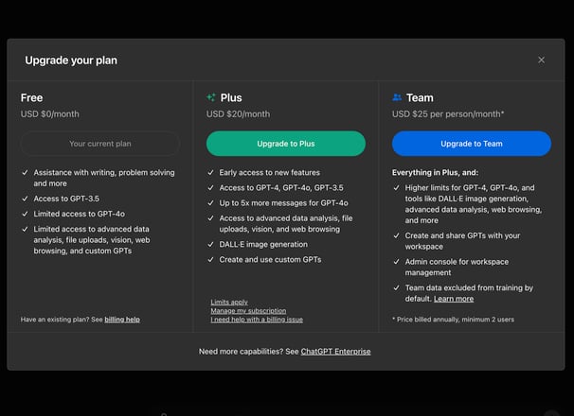Click checkmark beside Higher limits for GPT-4
Screen dimensions: 574x416
point(396,188)
